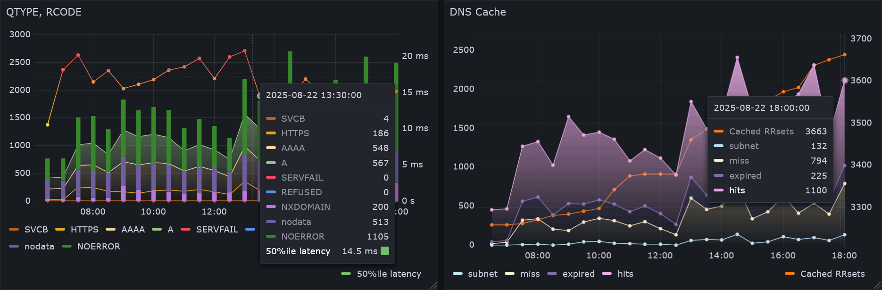Open the DNS Cache panel title menu

pos(477,12)
